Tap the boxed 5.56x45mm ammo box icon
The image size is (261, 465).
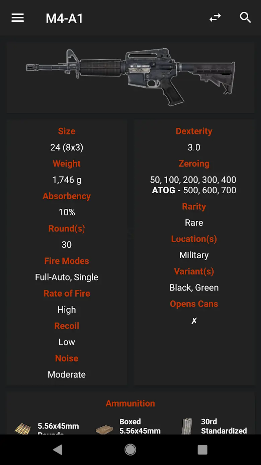pos(104,428)
